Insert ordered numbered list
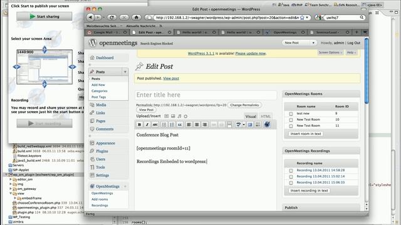The width and height of the screenshot is (401, 225). point(172,124)
